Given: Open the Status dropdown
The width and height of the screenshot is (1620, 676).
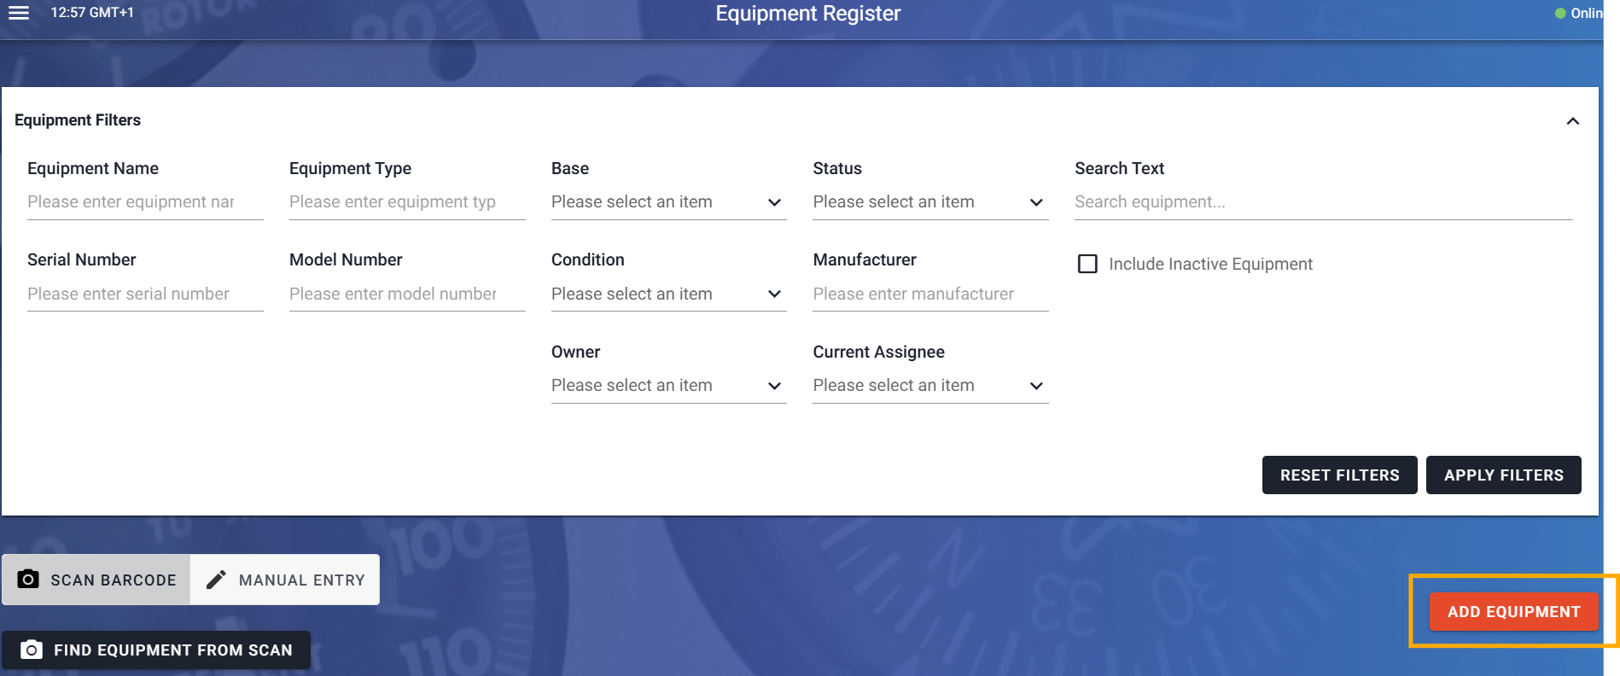Looking at the screenshot, I should pyautogui.click(x=929, y=202).
